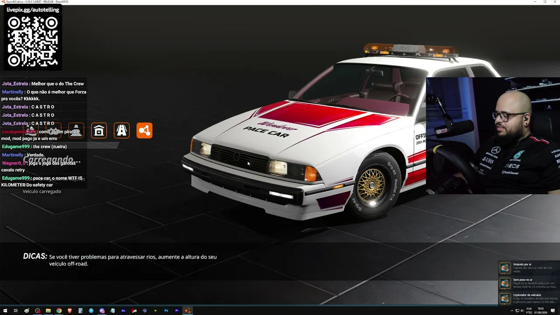Click the livepix QR code
This screenshot has width=560, height=315.
pos(33,41)
